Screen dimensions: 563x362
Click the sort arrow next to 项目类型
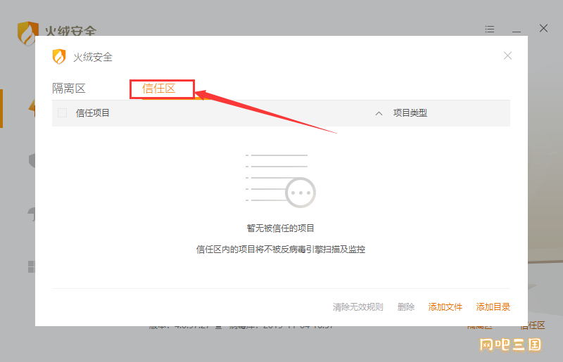(x=379, y=113)
